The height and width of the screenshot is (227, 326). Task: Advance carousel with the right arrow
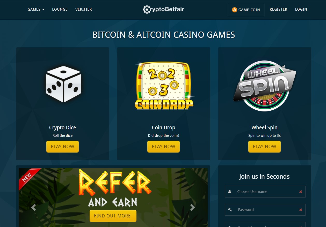[192, 207]
